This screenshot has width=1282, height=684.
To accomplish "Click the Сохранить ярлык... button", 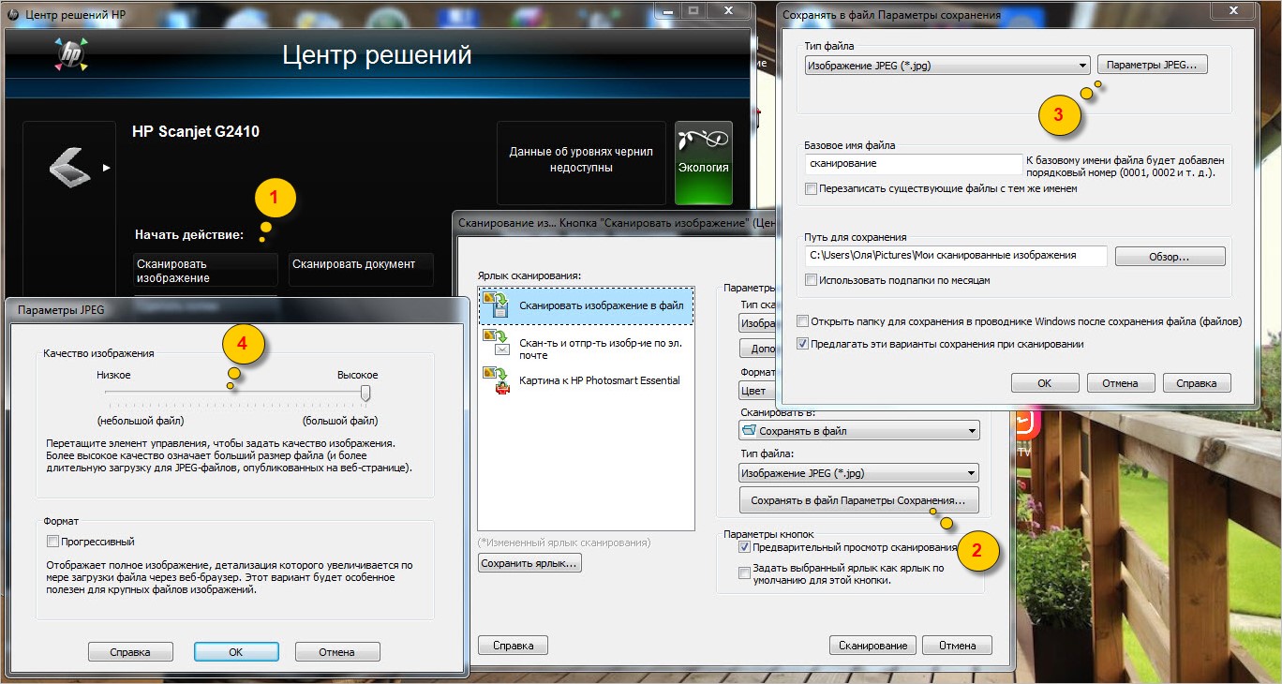I will coord(530,563).
